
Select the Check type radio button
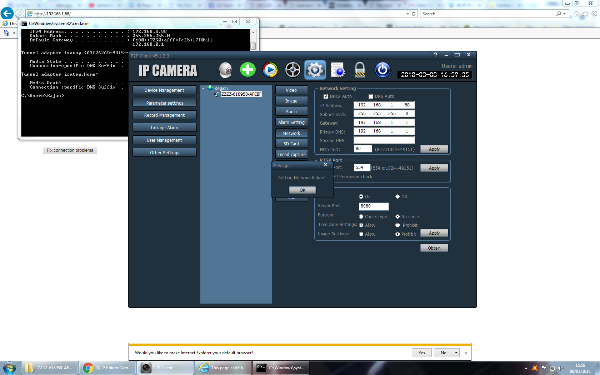click(x=361, y=217)
